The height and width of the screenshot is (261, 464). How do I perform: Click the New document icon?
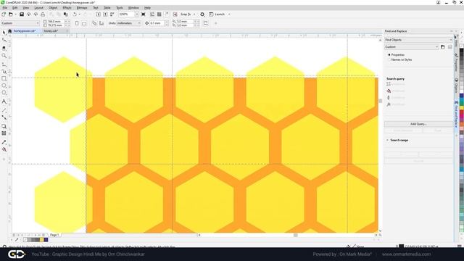click(x=4, y=14)
